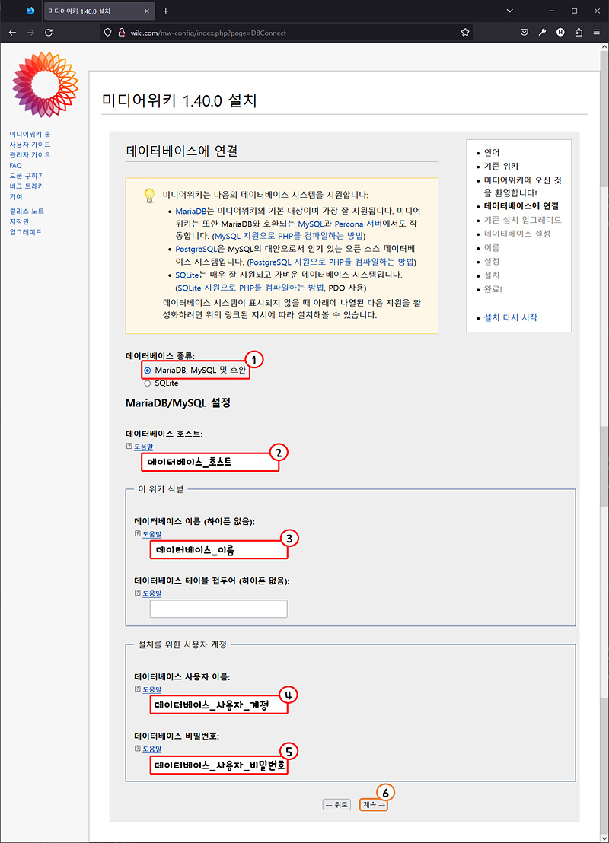Viewport: 609px width, 843px height.
Task: Select MariaDB, MySQL 및 호환 radio button
Action: (x=148, y=371)
